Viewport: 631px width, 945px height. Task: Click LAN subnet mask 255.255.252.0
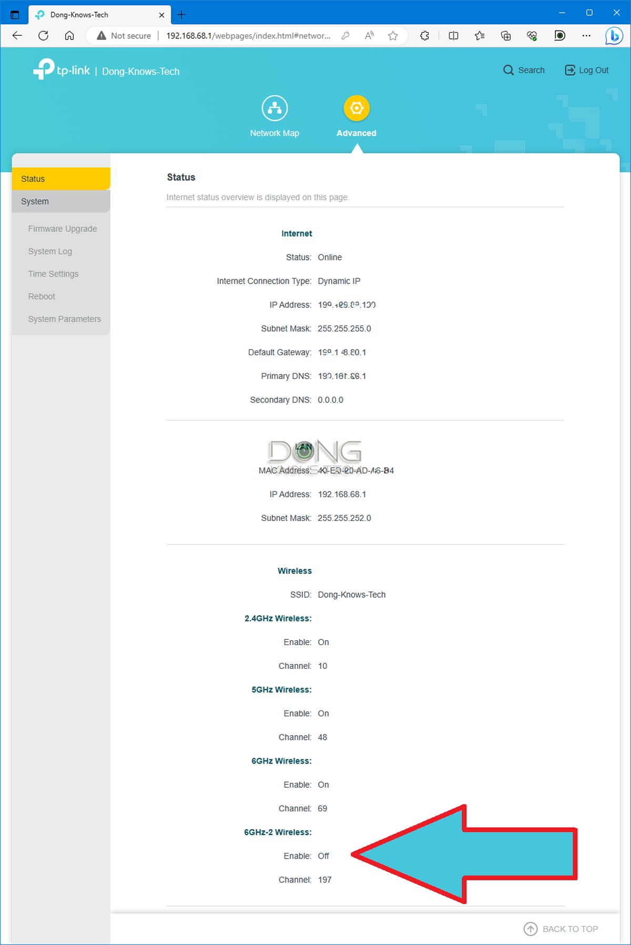[344, 518]
